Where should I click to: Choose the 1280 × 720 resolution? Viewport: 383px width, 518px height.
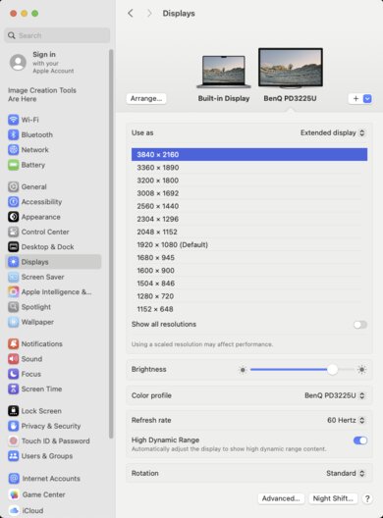pyautogui.click(x=249, y=296)
